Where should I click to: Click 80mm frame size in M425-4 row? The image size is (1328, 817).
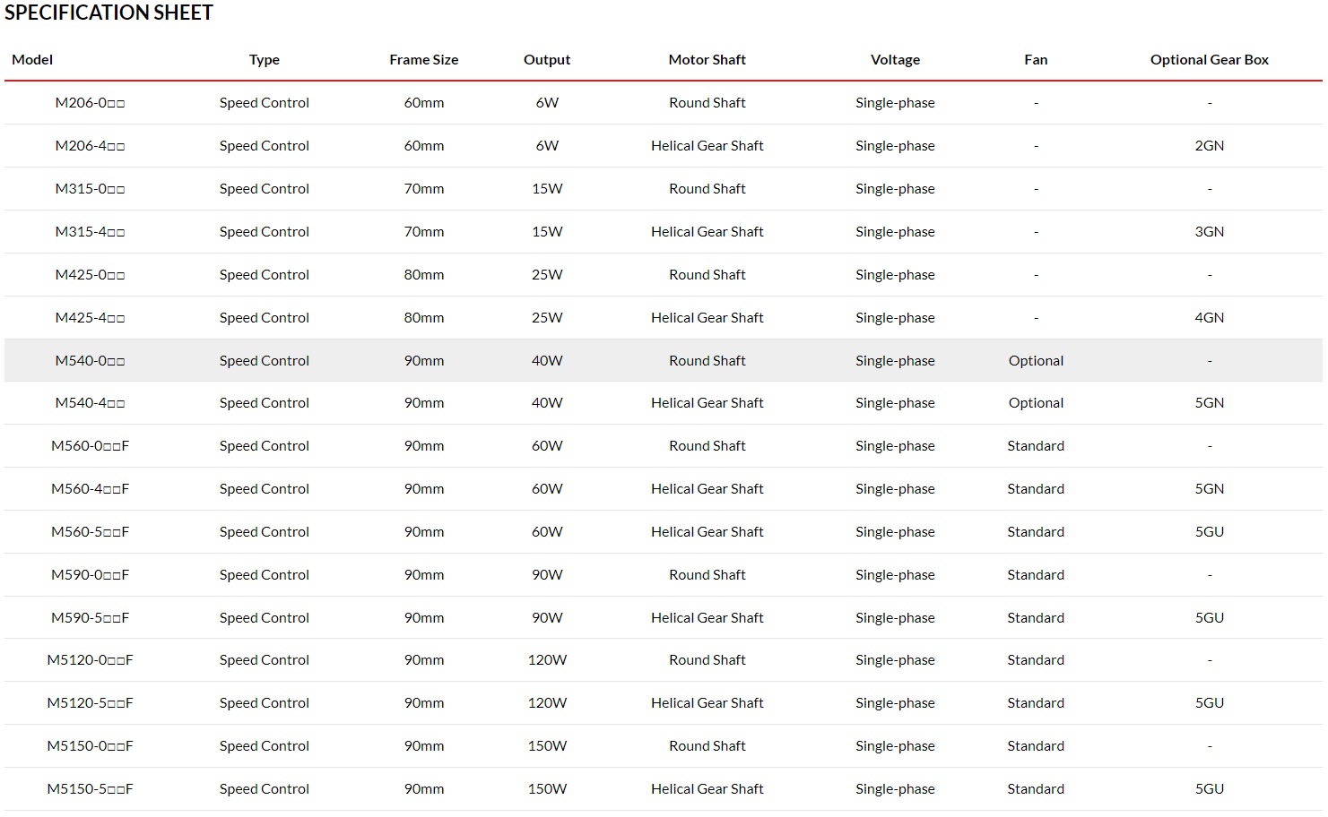[424, 318]
